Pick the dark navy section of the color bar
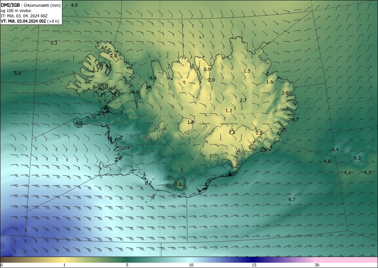 click(252, 260)
